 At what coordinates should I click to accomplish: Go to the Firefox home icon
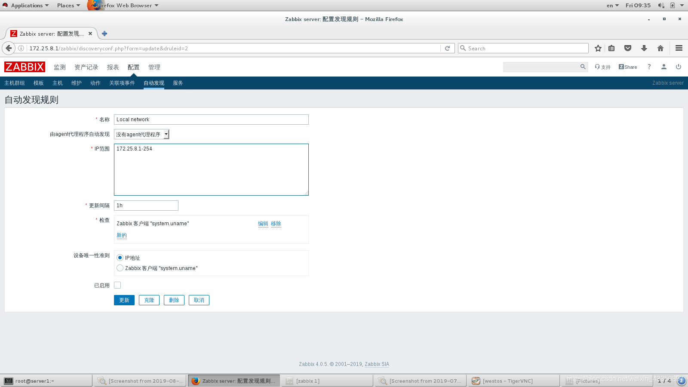pos(660,48)
